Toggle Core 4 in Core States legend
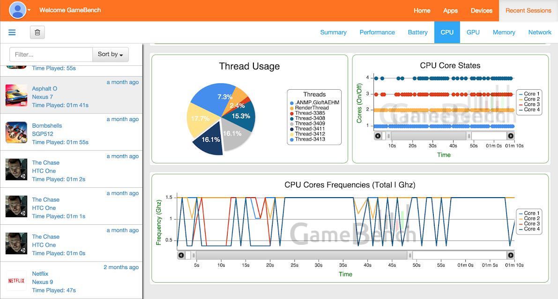This screenshot has height=299, width=558. [529, 110]
